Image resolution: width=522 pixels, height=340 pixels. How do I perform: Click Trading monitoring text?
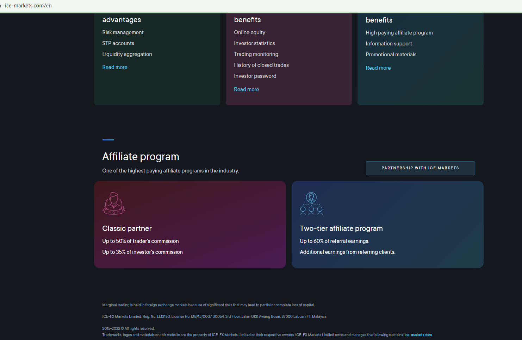click(x=256, y=54)
